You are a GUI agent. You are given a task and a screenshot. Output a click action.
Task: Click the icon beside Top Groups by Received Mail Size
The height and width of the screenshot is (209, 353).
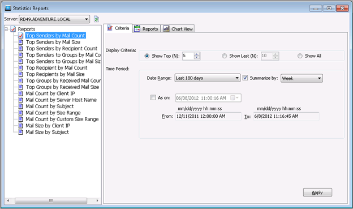(21, 87)
